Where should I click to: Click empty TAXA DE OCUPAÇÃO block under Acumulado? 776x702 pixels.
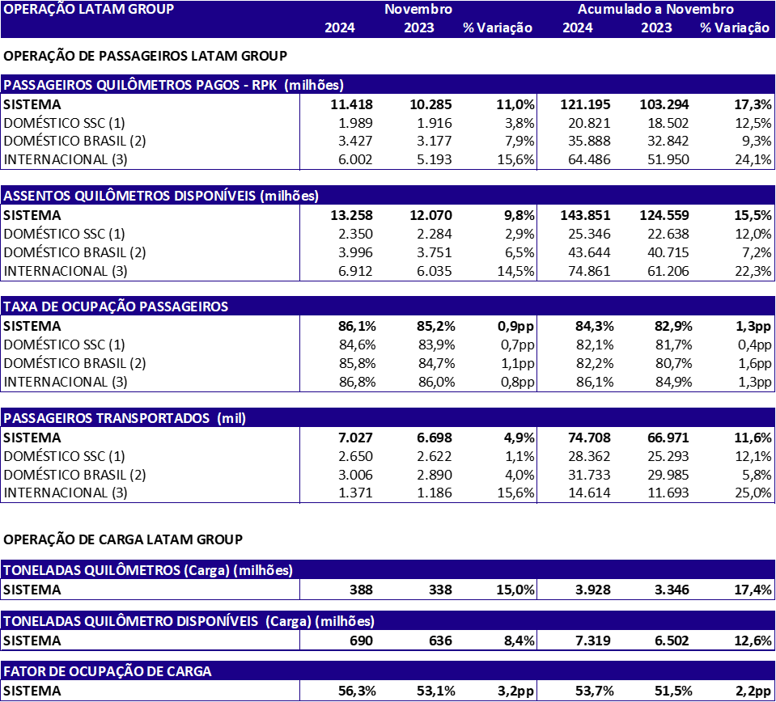[655, 353]
